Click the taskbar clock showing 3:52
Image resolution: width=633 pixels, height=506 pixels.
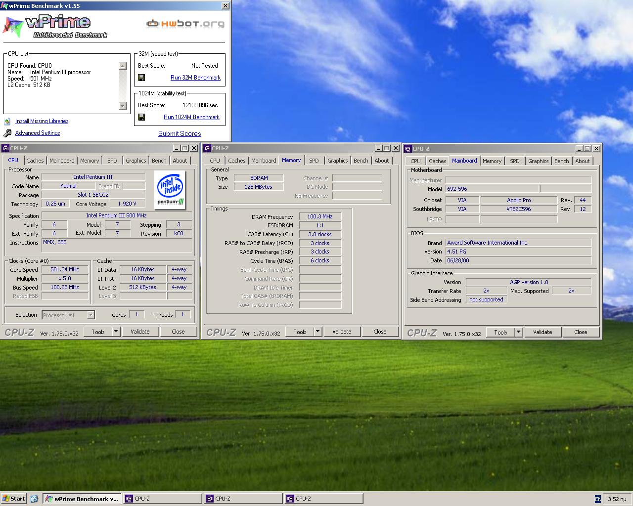click(x=617, y=499)
